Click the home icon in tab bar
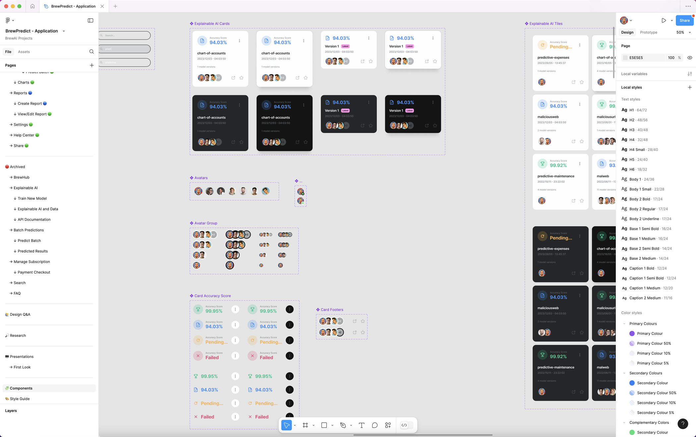 pyautogui.click(x=32, y=6)
